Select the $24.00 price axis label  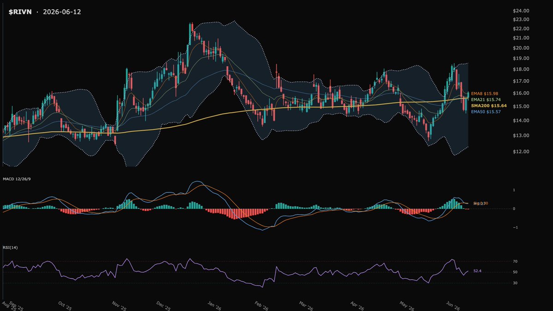[x=522, y=11]
